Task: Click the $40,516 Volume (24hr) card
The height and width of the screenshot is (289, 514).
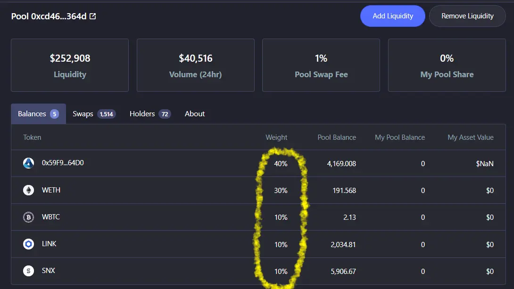Action: (x=196, y=65)
